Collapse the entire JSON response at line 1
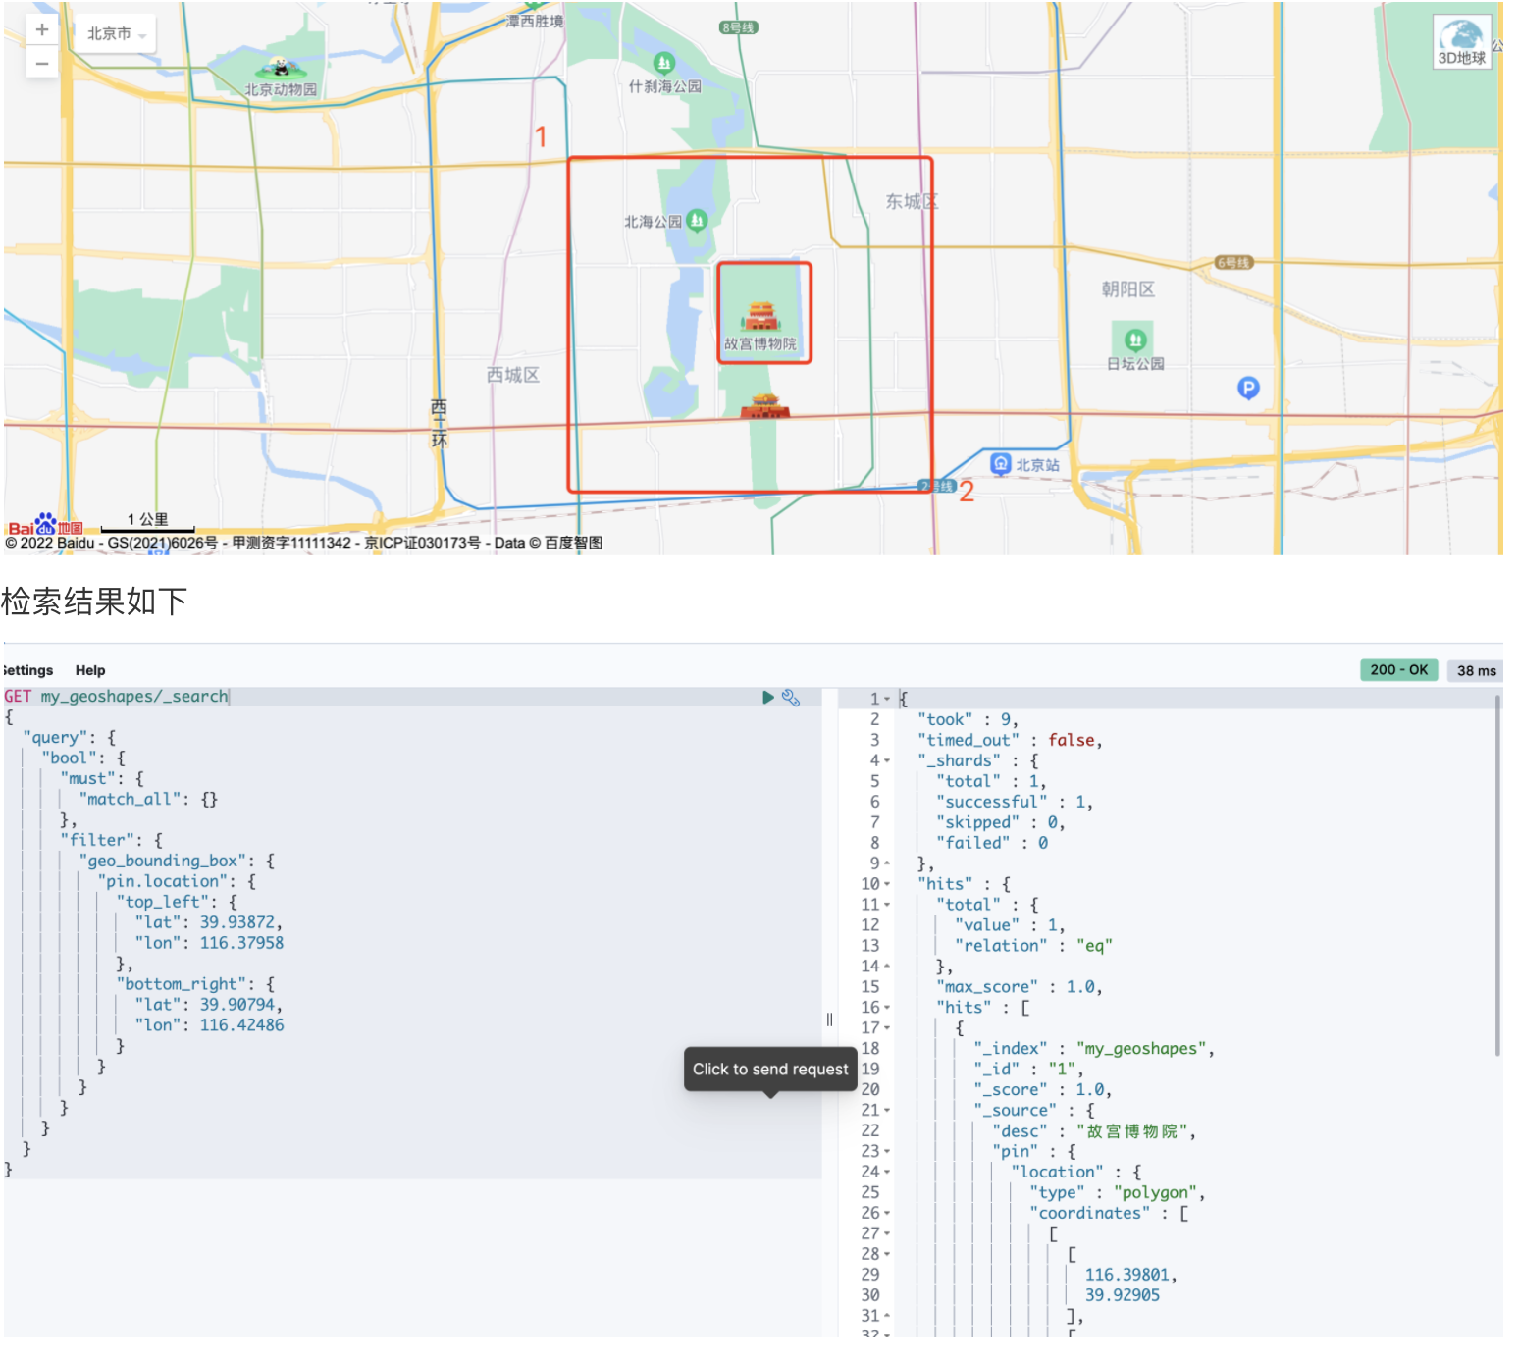The image size is (1519, 1360). tap(886, 699)
